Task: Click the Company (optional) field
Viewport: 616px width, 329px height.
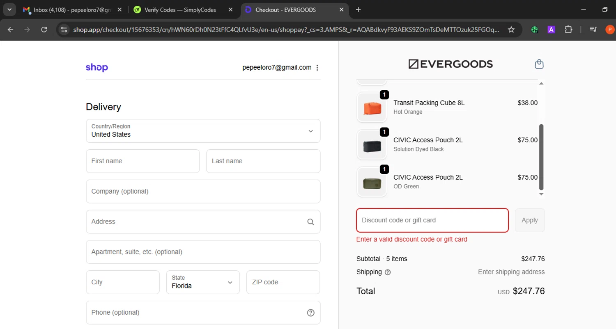Action: pyautogui.click(x=203, y=191)
